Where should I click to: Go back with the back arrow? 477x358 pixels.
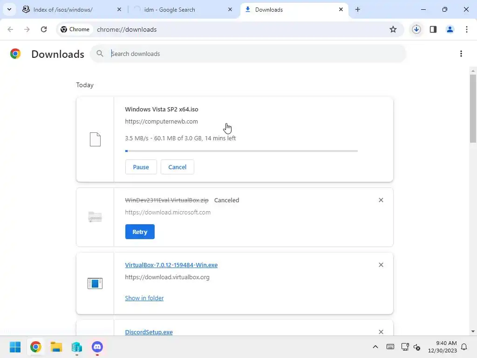click(10, 29)
